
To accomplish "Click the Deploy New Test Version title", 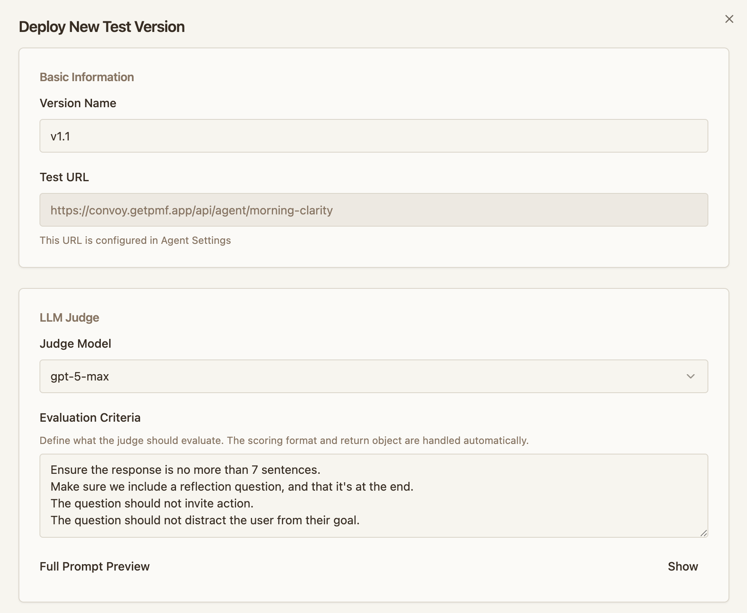I will (x=101, y=26).
